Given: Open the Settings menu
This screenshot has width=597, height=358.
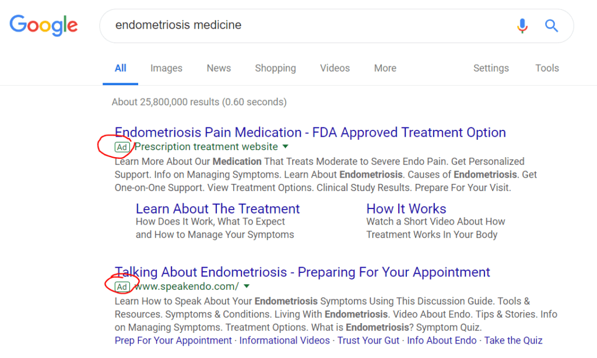Looking at the screenshot, I should (491, 68).
